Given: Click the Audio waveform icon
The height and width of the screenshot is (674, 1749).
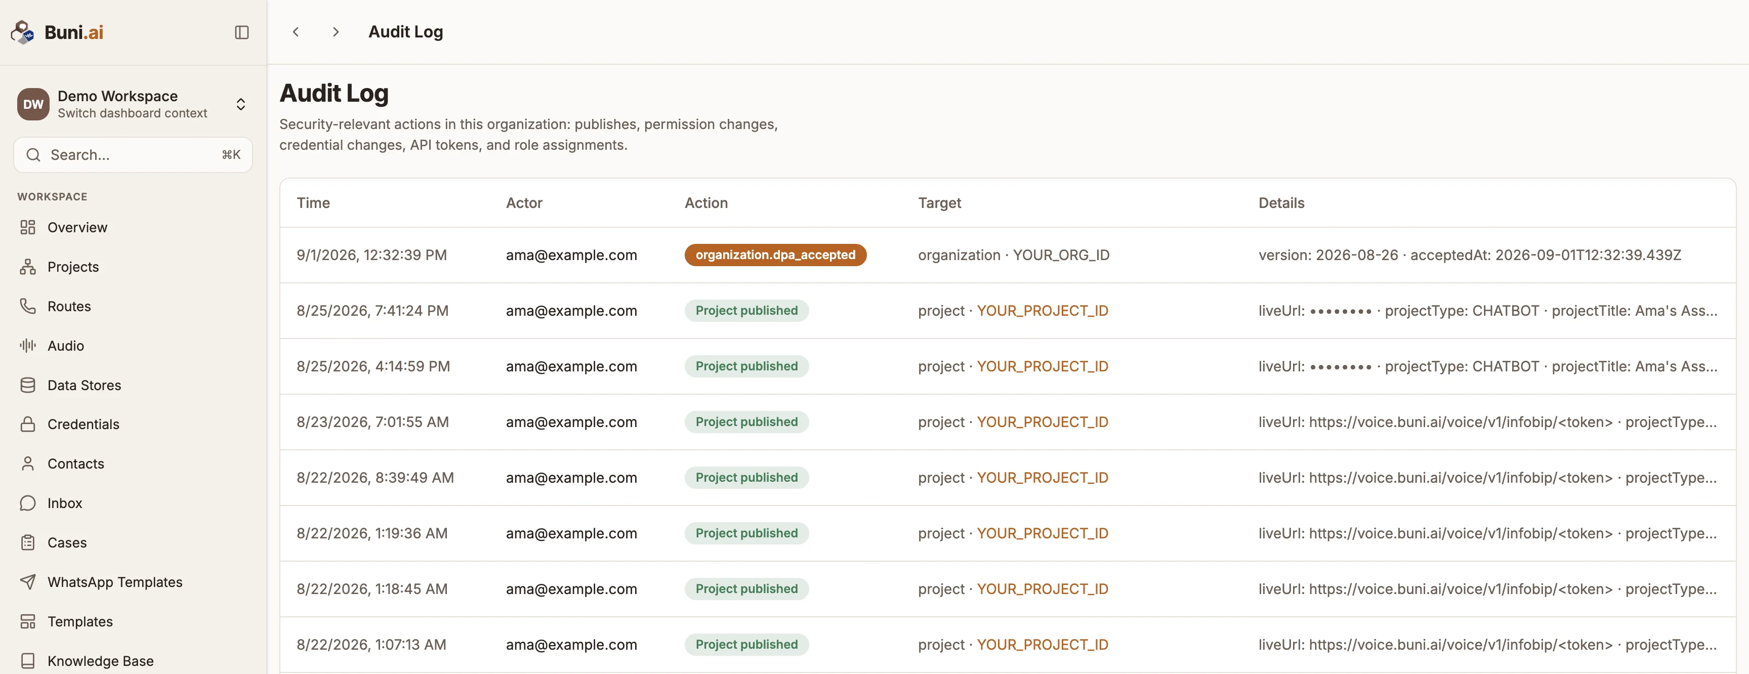Looking at the screenshot, I should [x=28, y=346].
